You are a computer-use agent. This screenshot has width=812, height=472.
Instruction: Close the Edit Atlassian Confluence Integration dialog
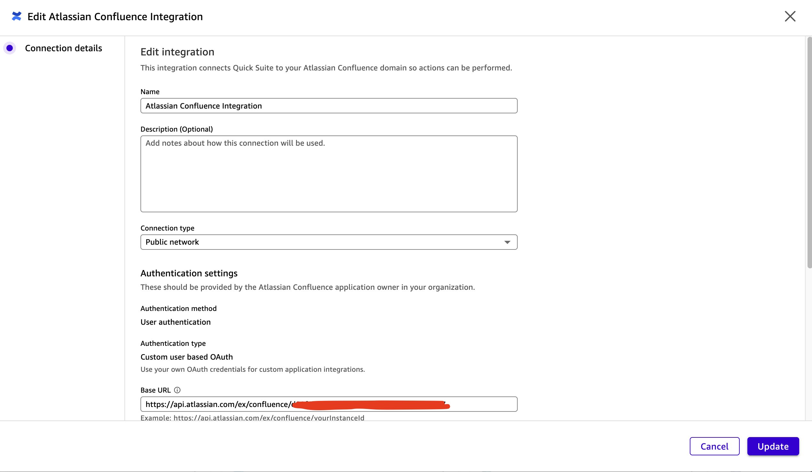790,16
